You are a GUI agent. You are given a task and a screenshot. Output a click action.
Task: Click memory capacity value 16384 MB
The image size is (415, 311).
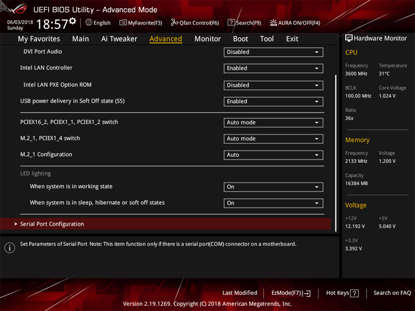[357, 183]
